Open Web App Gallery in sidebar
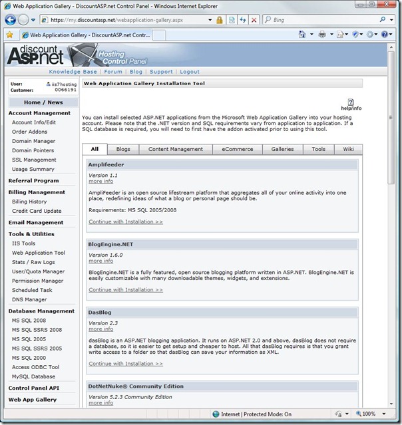Image resolution: width=402 pixels, height=425 pixels. click(x=32, y=400)
